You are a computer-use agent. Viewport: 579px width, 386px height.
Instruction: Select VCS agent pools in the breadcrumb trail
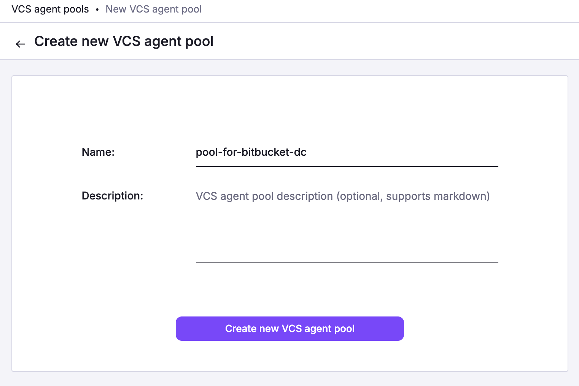coord(50,9)
